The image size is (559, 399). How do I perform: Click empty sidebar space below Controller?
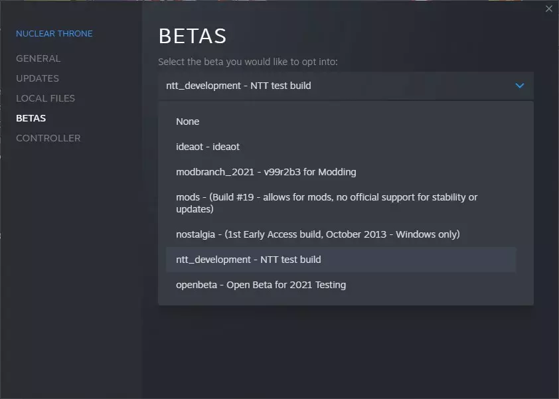click(70, 266)
